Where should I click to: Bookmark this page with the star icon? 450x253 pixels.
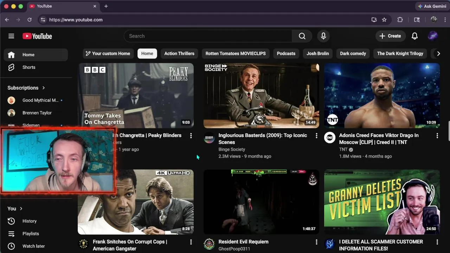pos(384,20)
